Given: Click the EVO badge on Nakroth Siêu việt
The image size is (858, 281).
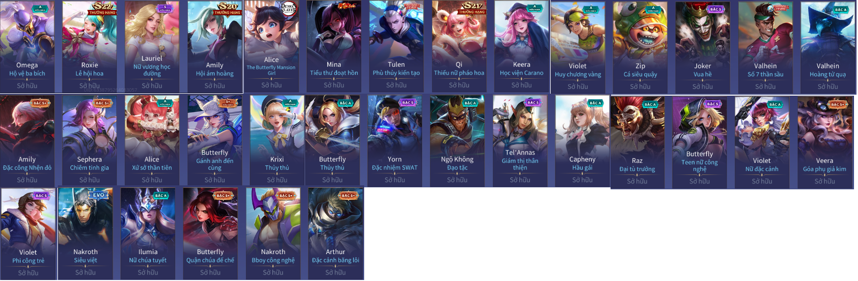Looking at the screenshot, I should tap(98, 195).
